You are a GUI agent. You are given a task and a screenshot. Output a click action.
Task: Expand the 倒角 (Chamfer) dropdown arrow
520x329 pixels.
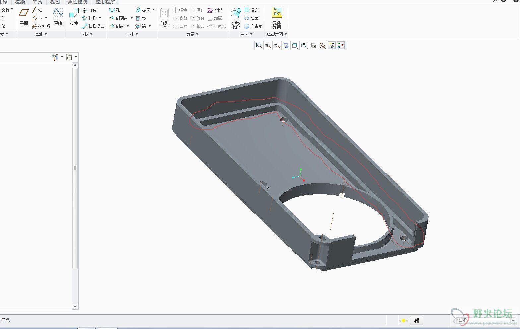(x=128, y=26)
